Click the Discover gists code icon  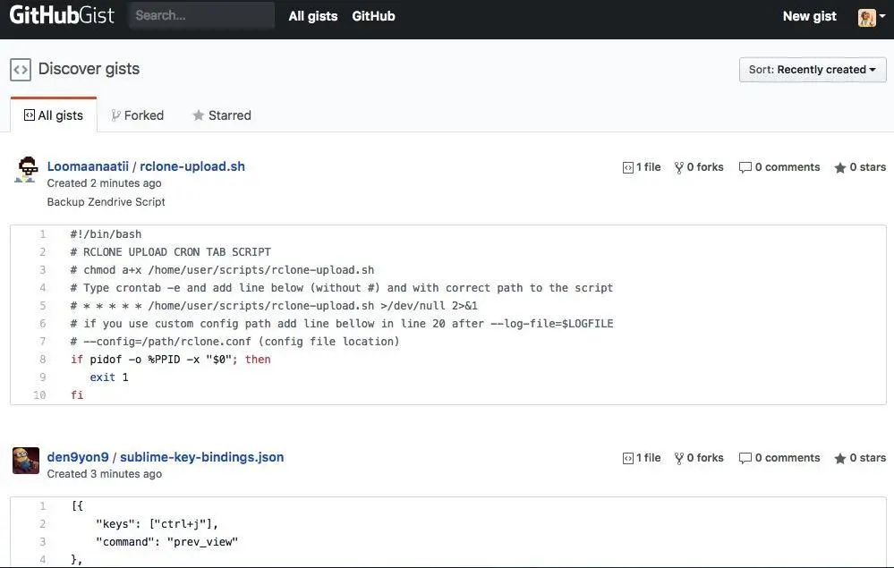(x=21, y=69)
